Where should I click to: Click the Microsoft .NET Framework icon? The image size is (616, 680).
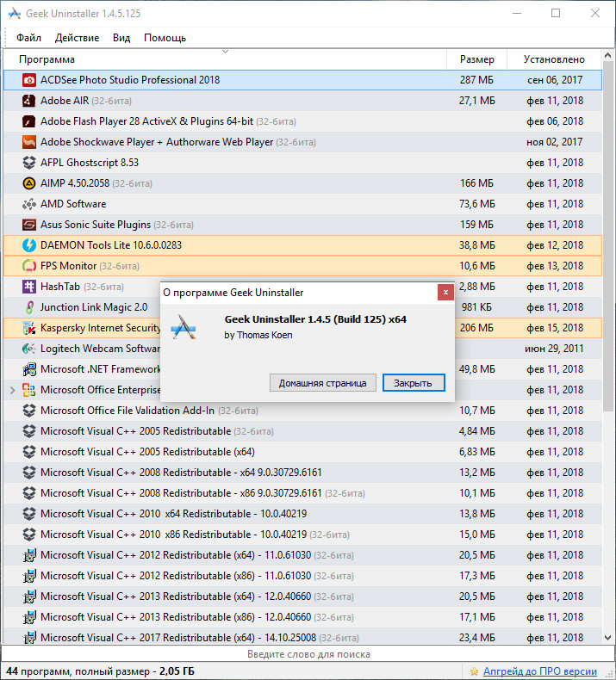pyautogui.click(x=29, y=369)
